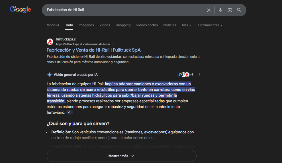Open search by image camera icon
Image resolution: width=282 pixels, height=163 pixels.
[230, 10]
